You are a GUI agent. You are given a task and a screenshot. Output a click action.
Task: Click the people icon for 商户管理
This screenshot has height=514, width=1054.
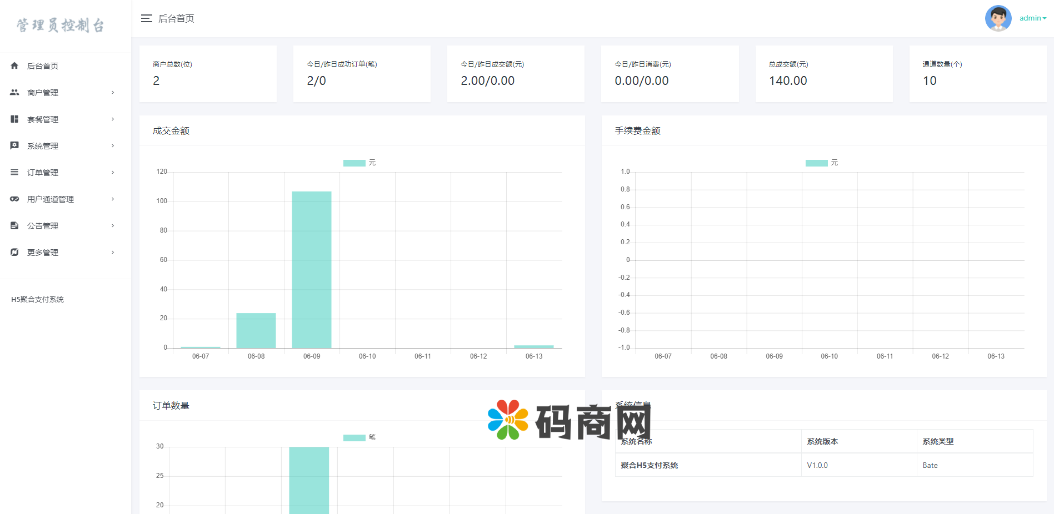14,92
